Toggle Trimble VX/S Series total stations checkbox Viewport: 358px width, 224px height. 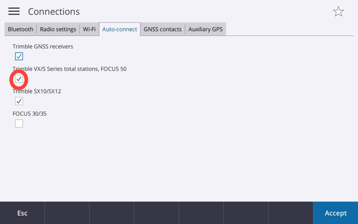[x=19, y=79]
